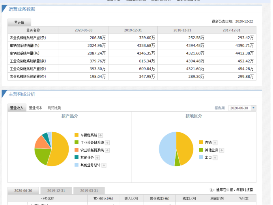Click the 运营业务数据 section title
This screenshot has height=205, width=273.
click(22, 9)
